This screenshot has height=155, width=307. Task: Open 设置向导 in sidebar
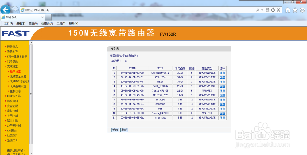(13, 51)
